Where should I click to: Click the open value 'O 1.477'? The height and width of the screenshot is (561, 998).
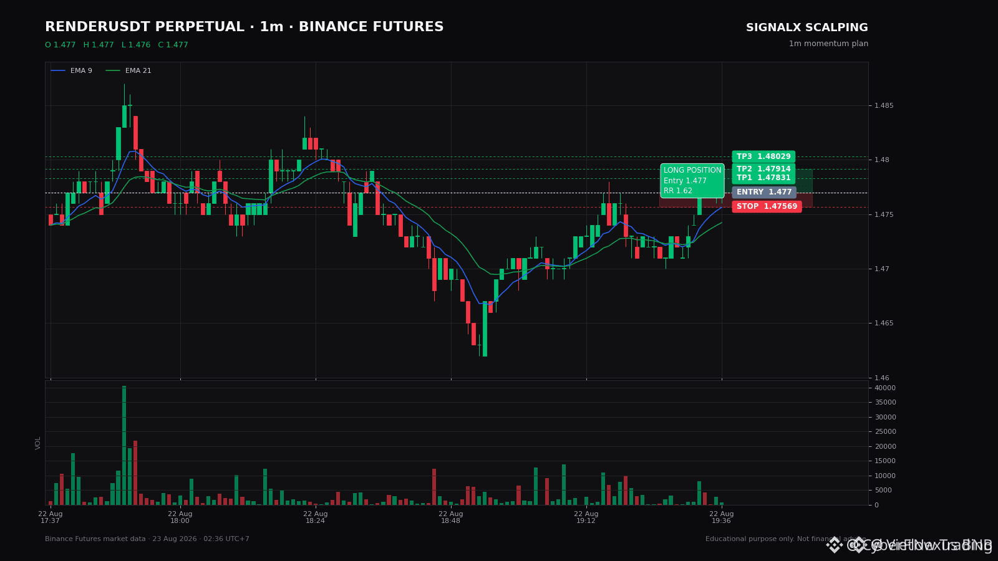click(60, 45)
